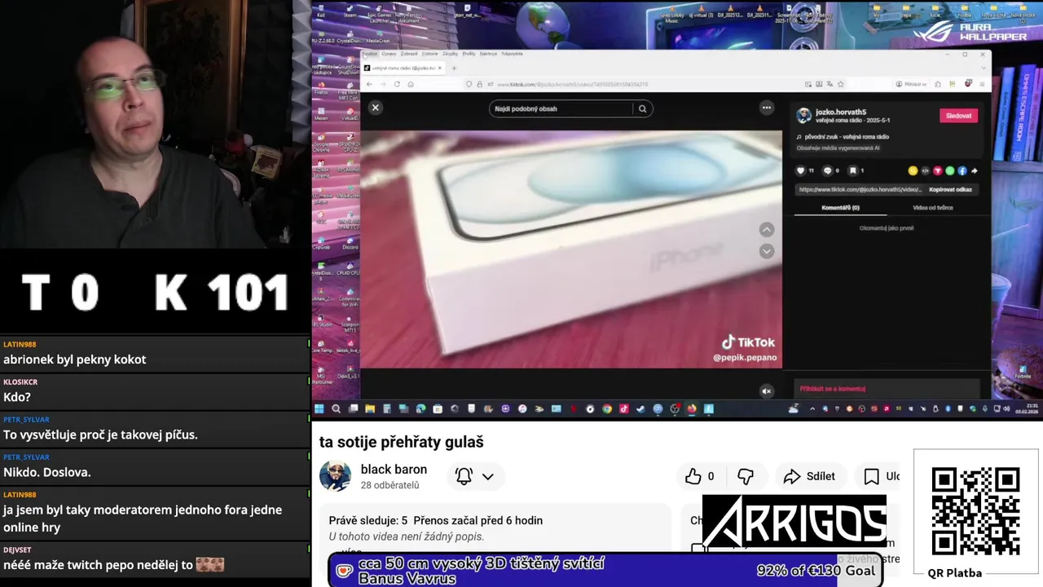Click jozko.horvath5 username link
Image resolution: width=1043 pixels, height=587 pixels.
click(x=841, y=112)
